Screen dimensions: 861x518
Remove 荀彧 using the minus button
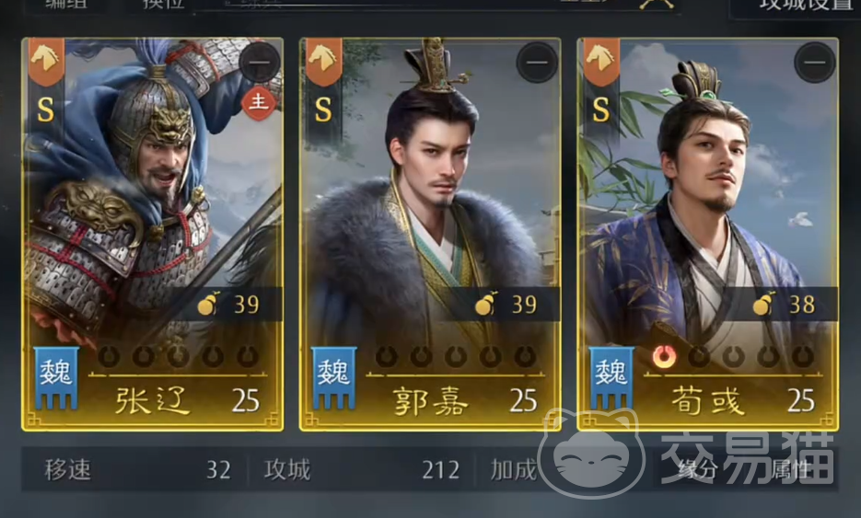coord(815,62)
